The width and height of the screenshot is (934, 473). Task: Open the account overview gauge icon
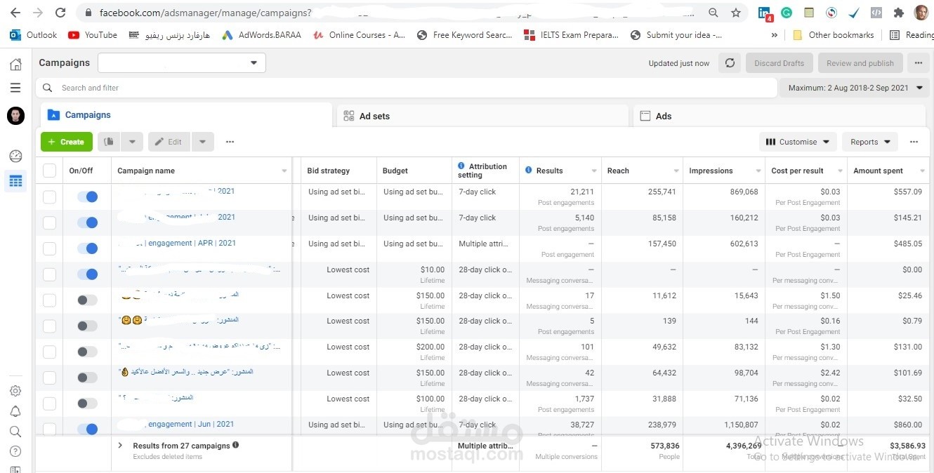(15, 156)
